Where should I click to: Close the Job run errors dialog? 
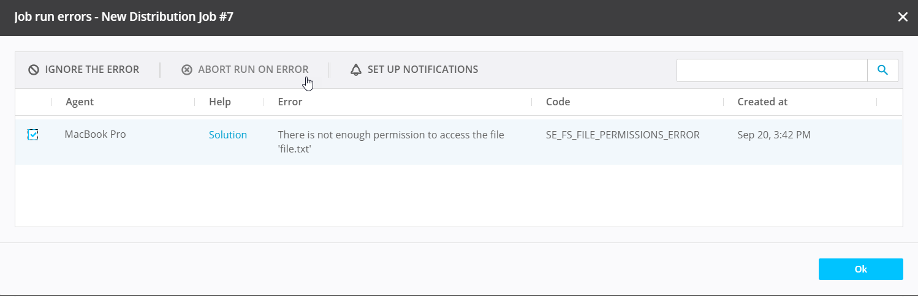coord(903,17)
